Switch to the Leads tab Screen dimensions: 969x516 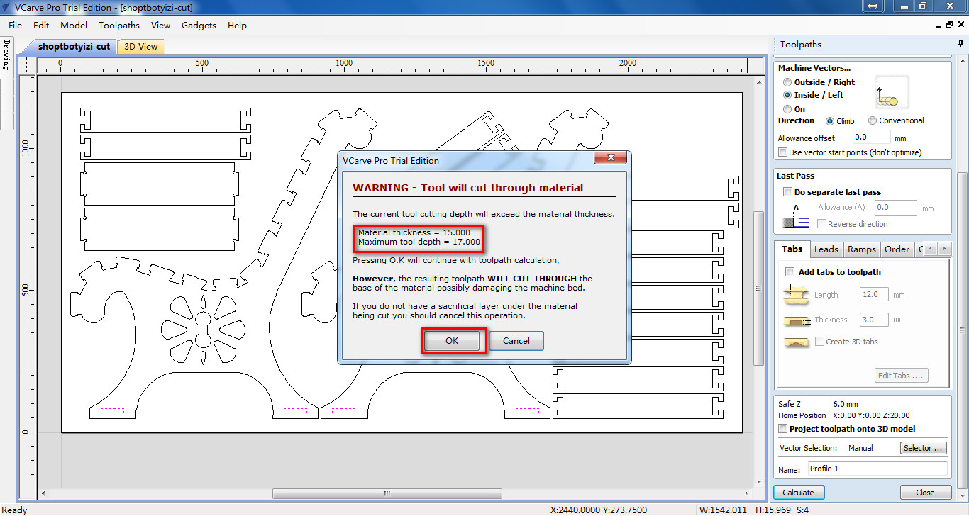click(x=826, y=249)
